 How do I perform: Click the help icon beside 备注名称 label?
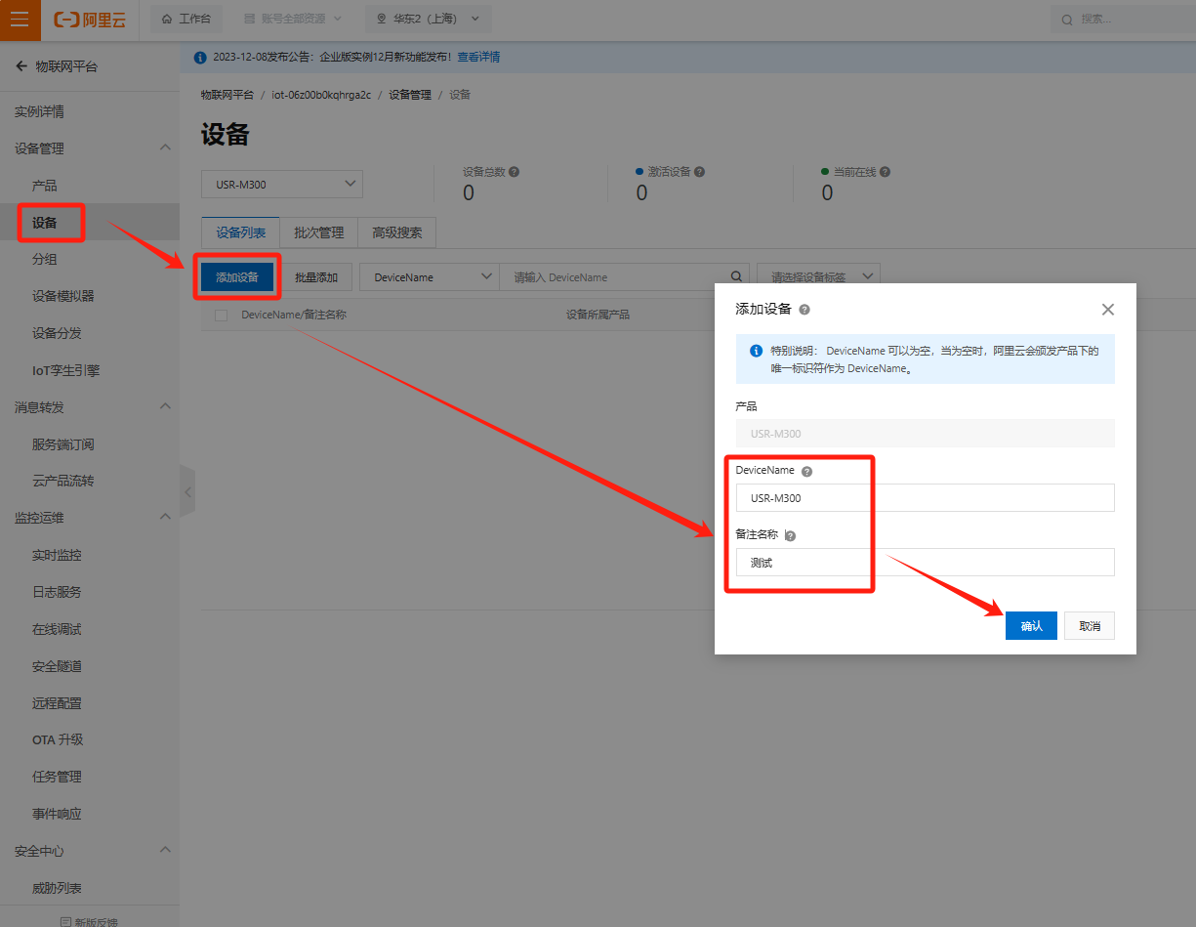pyautogui.click(x=791, y=535)
